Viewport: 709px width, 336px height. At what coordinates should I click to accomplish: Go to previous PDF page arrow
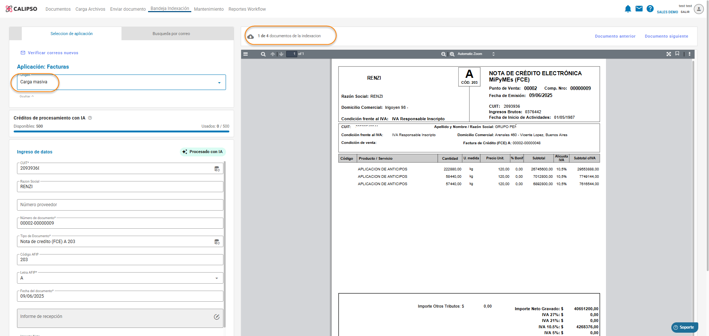(x=273, y=54)
